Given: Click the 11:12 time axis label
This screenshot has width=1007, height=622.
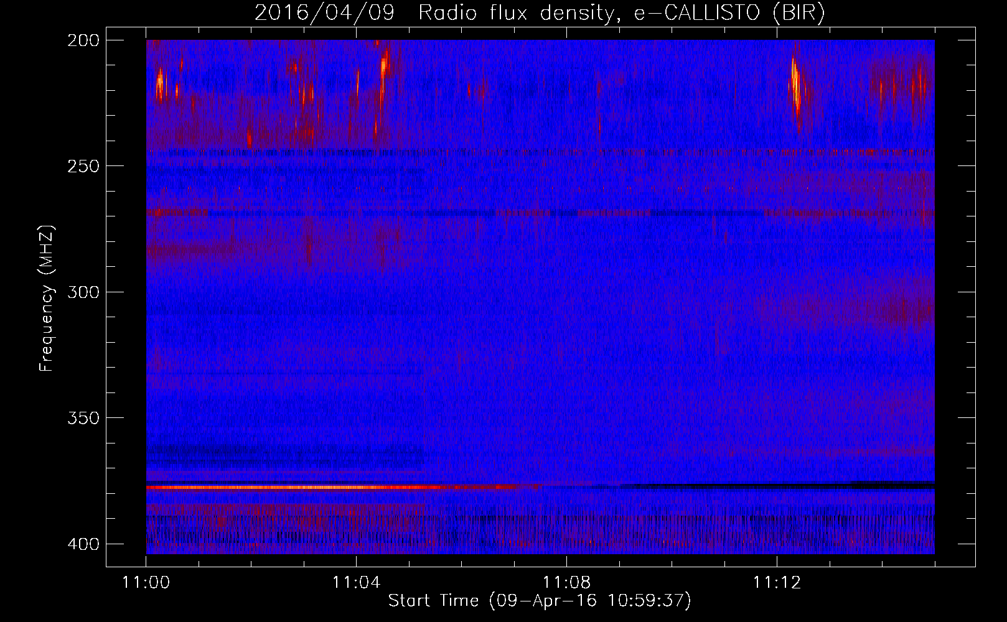Looking at the screenshot, I should [777, 583].
